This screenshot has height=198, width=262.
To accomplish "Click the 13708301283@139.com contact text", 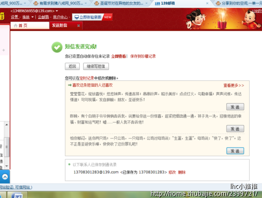I will [x=96, y=172].
